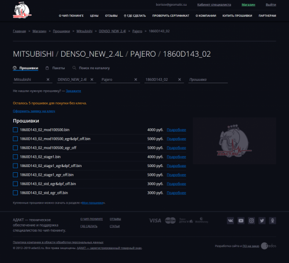Check the 1860D143_02_mod100500.bin checkbox
Image resolution: width=289 pixels, height=263 pixels.
click(x=16, y=129)
